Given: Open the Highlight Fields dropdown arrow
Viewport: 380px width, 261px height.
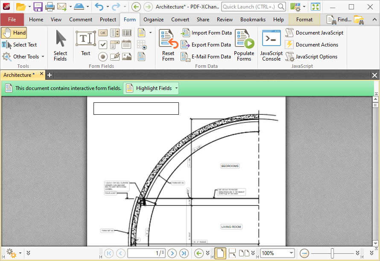Looking at the screenshot, I should (176, 88).
